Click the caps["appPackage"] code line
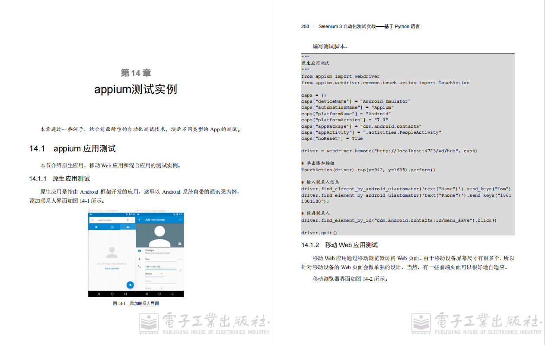The width and height of the screenshot is (545, 345). (361, 126)
